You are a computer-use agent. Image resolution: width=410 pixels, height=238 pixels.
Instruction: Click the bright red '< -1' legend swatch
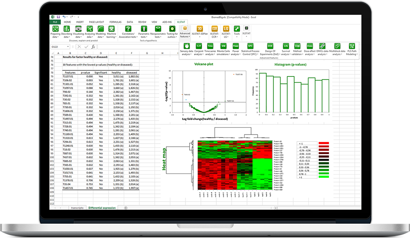[324, 144]
